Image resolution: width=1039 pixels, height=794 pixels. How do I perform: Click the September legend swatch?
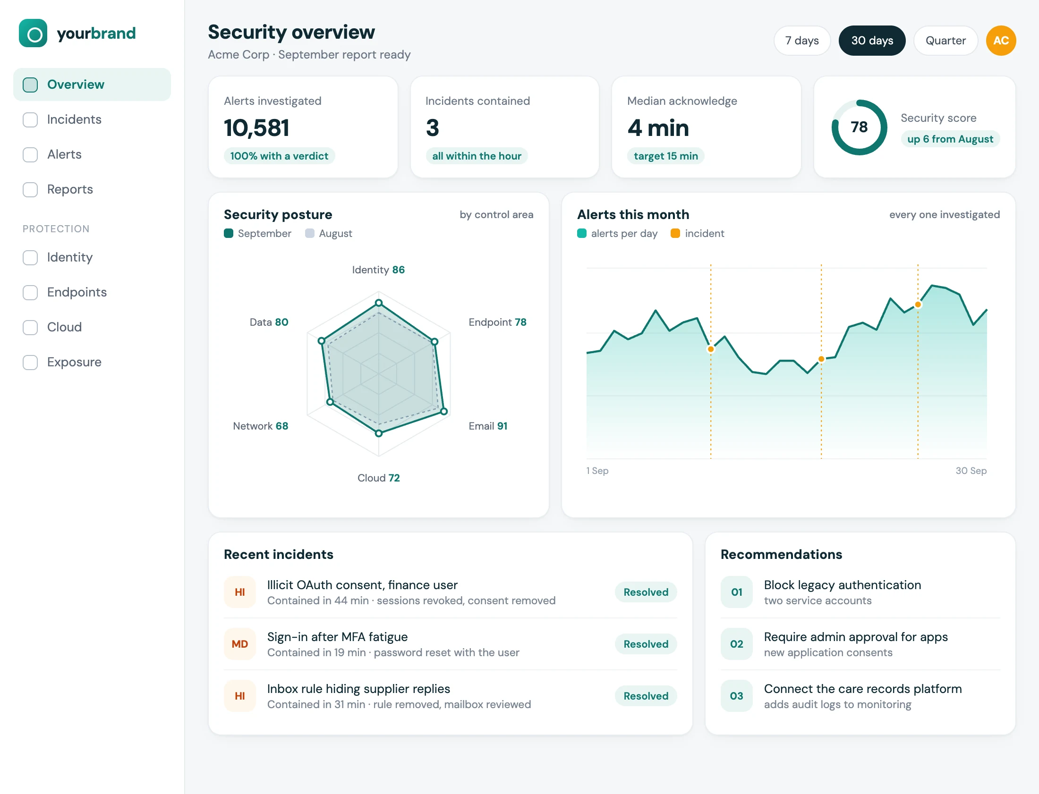228,234
